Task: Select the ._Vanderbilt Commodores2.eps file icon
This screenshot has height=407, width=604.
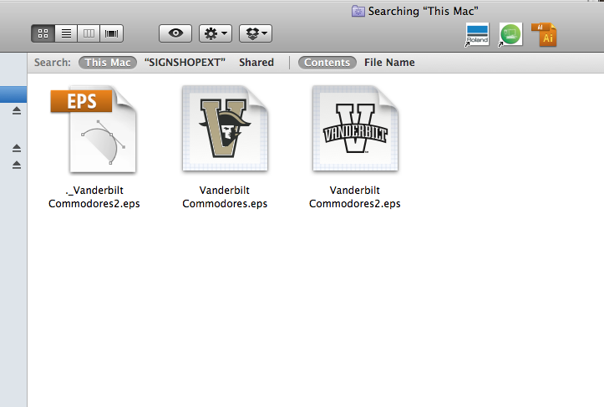Action: click(x=94, y=130)
